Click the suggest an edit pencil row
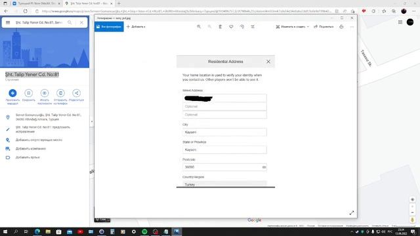This screenshot has height=236, width=420. pyautogui.click(x=45, y=129)
